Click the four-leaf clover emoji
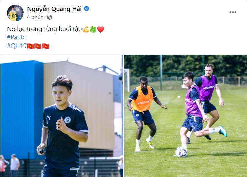This screenshot has height=177, width=247. pyautogui.click(x=93, y=29)
